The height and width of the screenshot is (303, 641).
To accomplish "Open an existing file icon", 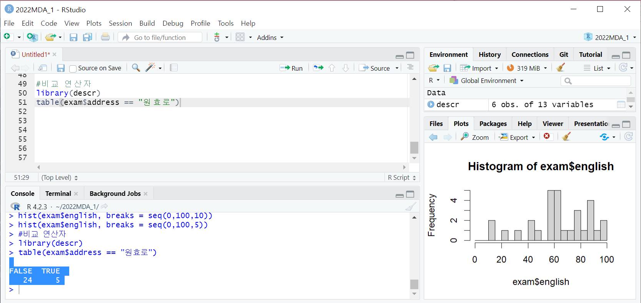I will pyautogui.click(x=50, y=37).
